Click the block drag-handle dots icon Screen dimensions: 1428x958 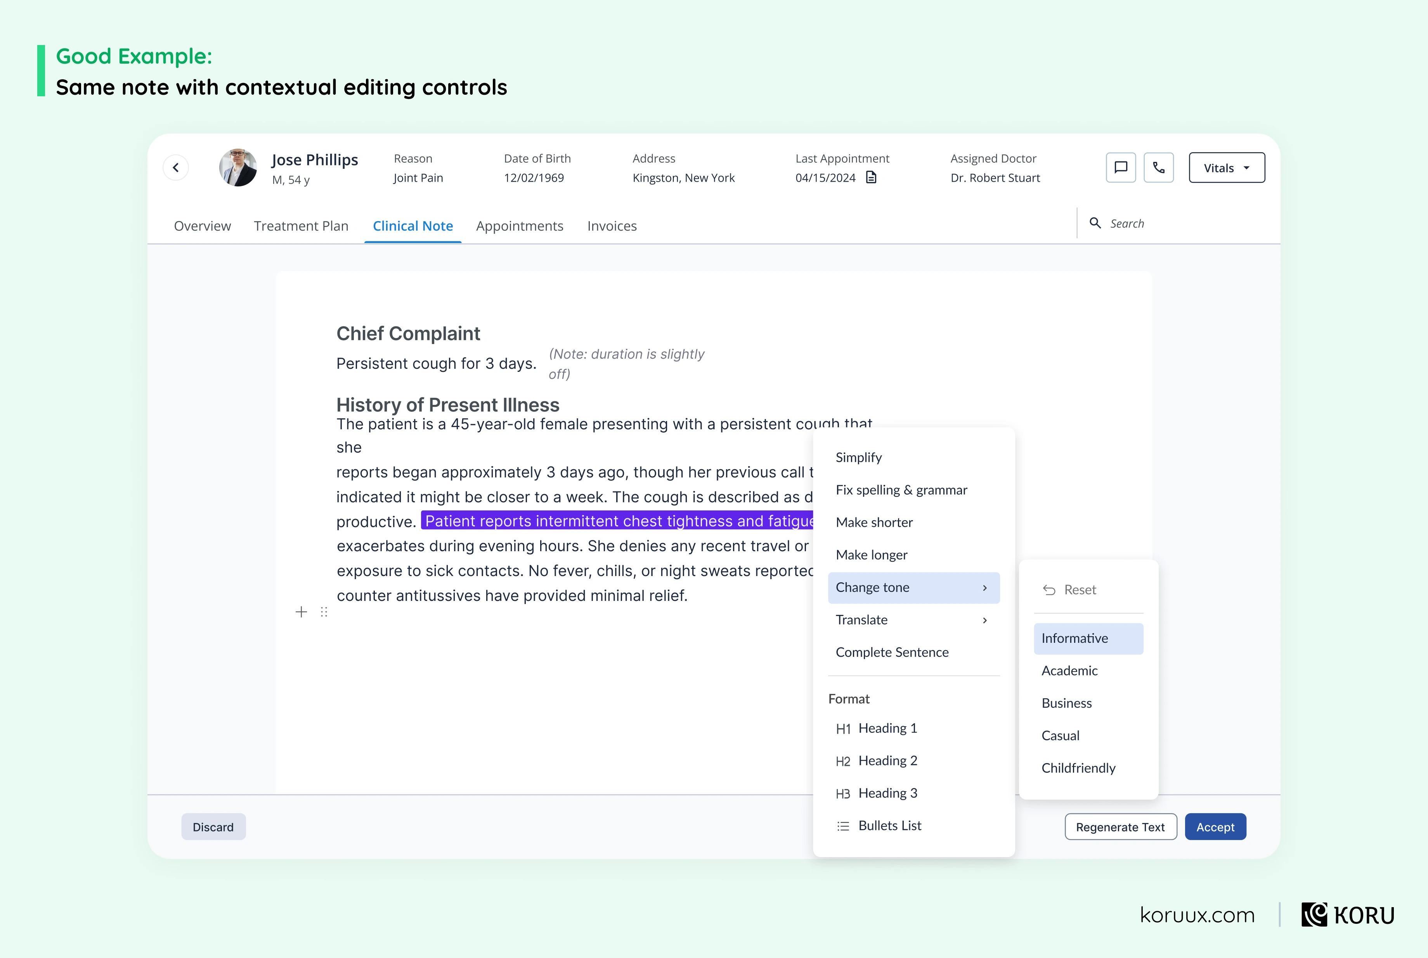324,612
